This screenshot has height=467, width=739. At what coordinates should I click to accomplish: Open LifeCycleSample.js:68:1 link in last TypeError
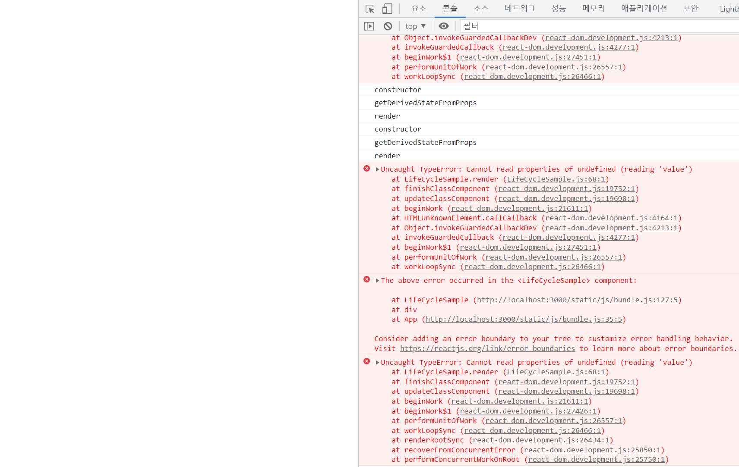coord(556,372)
